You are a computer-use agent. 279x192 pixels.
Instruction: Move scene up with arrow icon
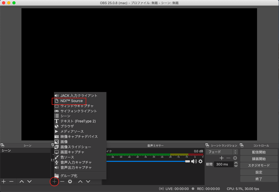coord(22,181)
